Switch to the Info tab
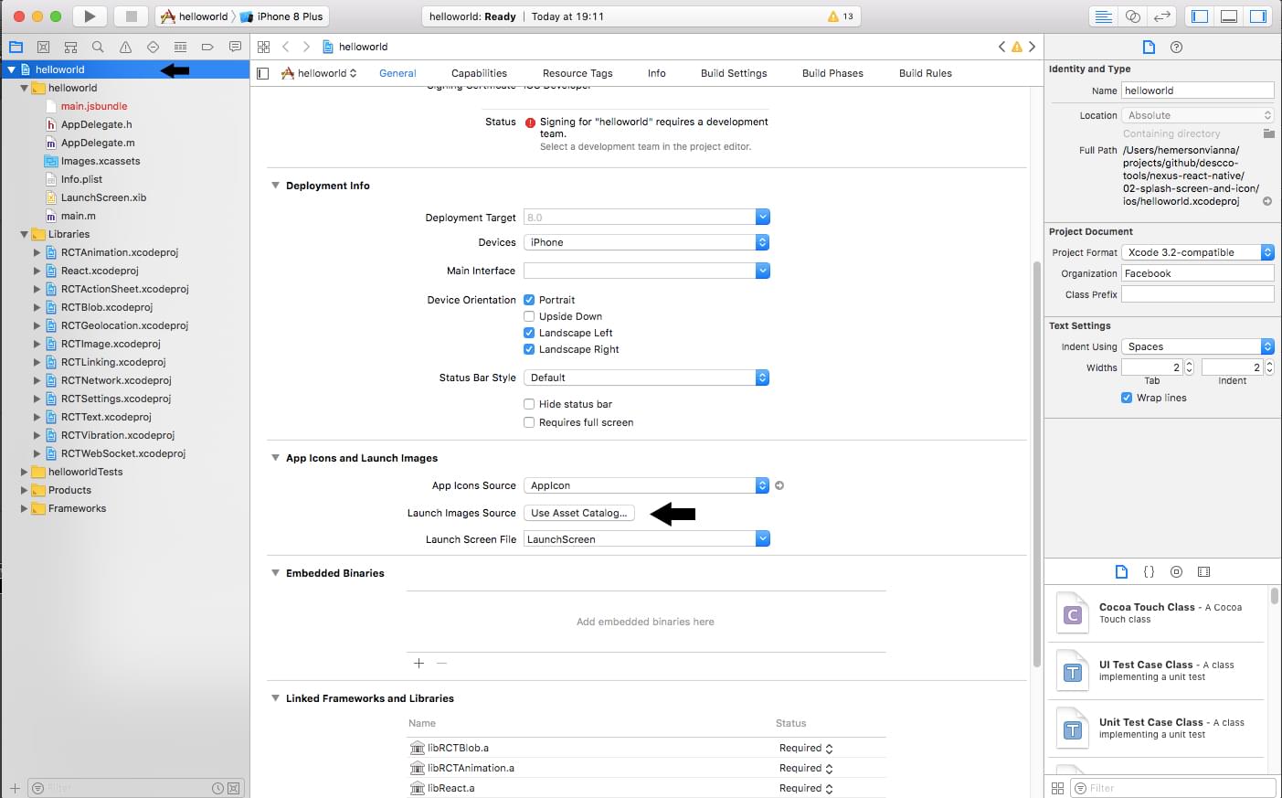Image resolution: width=1282 pixels, height=798 pixels. pyautogui.click(x=657, y=73)
